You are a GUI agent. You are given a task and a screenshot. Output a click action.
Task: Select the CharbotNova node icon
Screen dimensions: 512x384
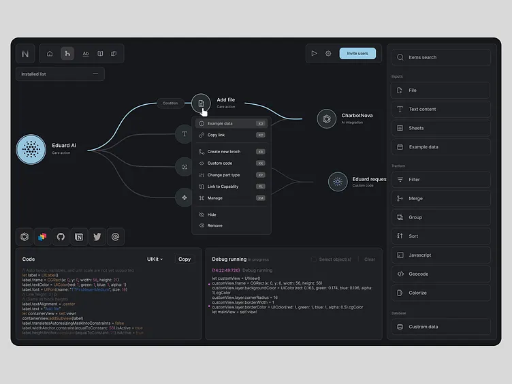tap(327, 118)
